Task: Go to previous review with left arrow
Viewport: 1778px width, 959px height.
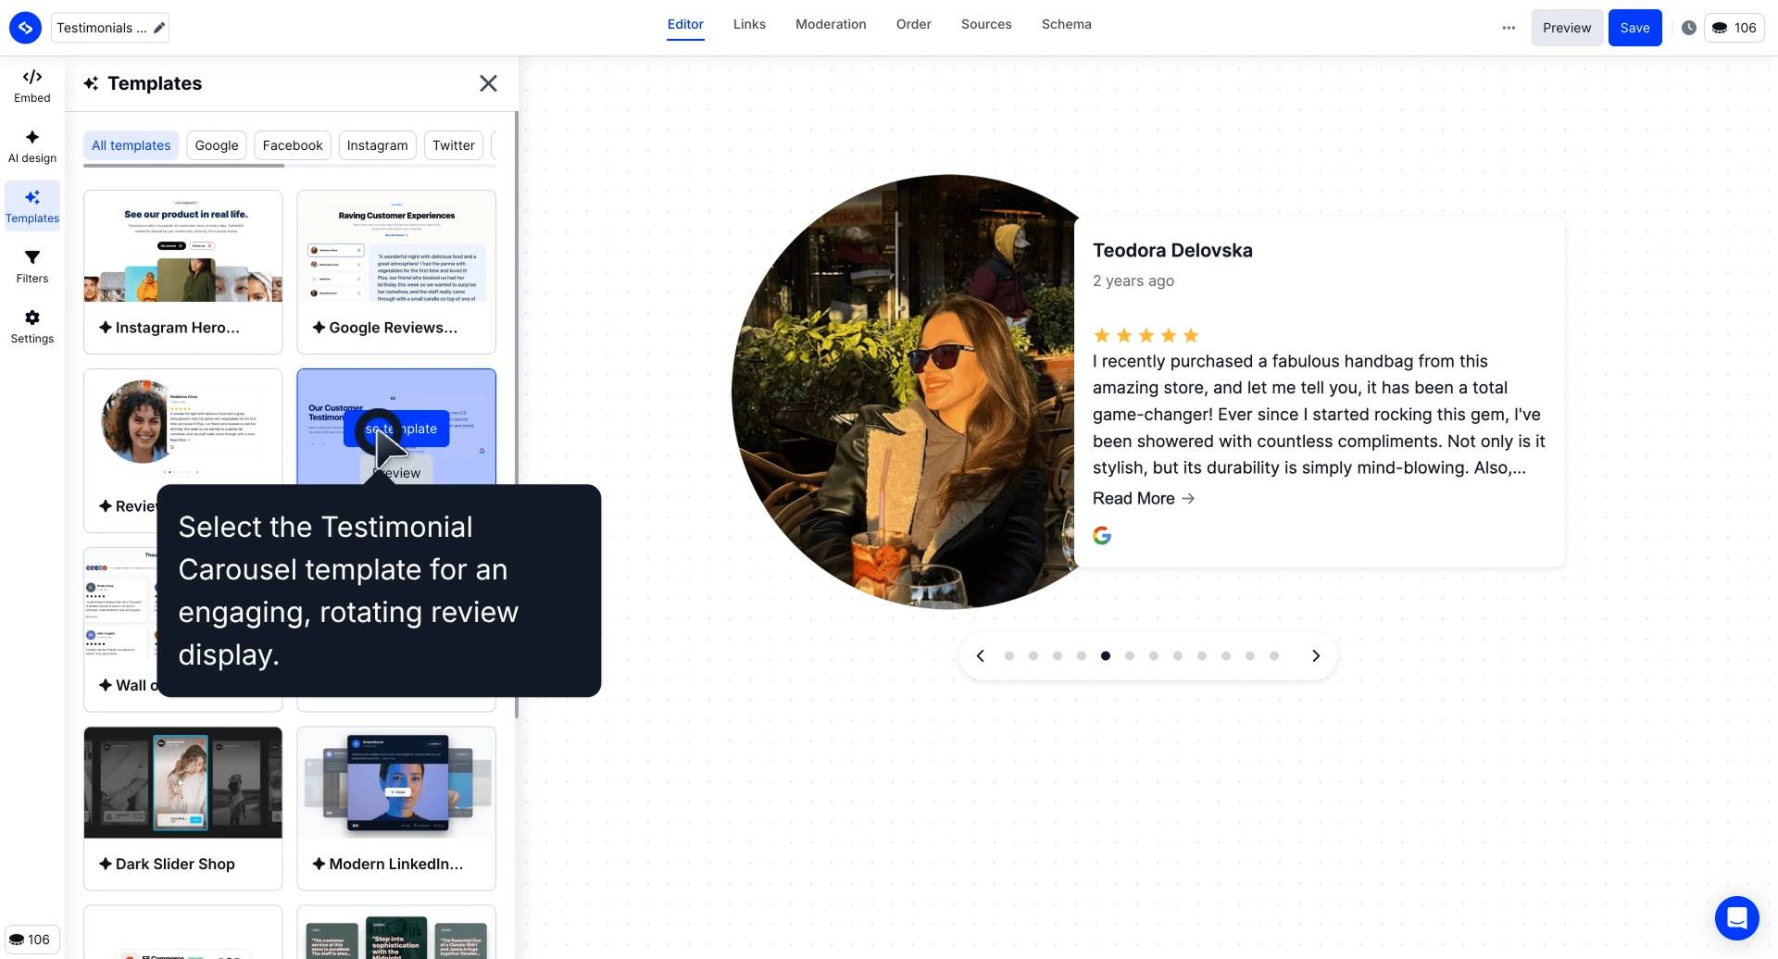Action: click(980, 655)
